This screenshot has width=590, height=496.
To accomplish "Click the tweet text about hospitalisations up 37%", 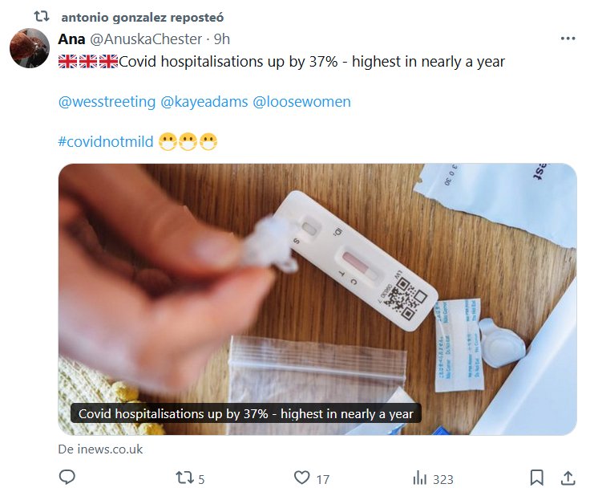I will (311, 61).
